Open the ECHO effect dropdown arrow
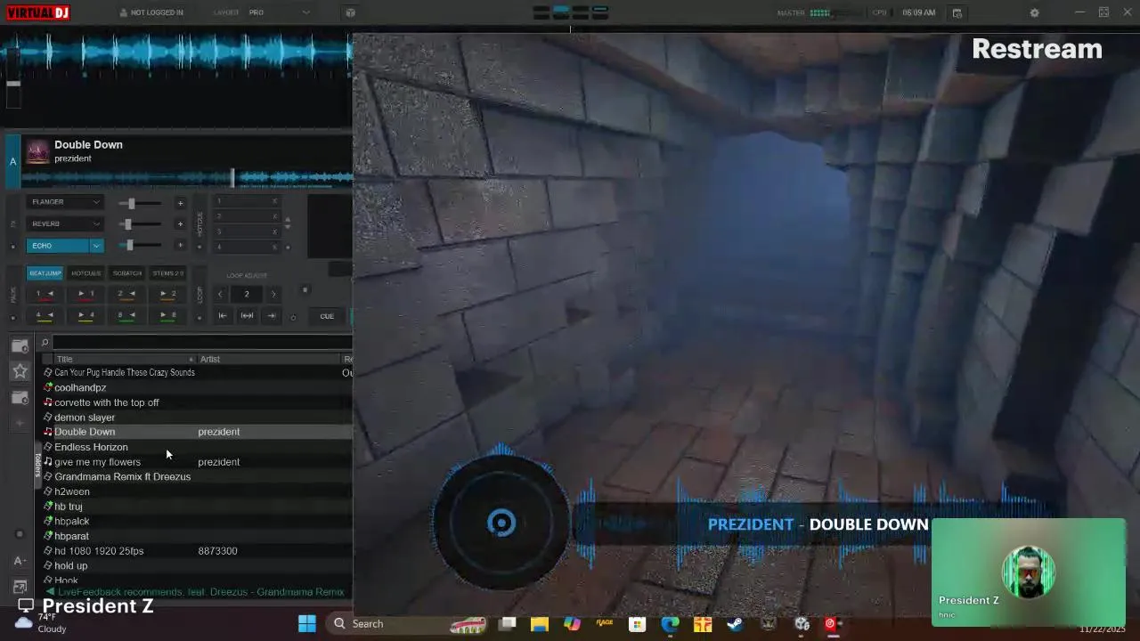Viewport: 1140px width, 641px height. click(x=96, y=246)
